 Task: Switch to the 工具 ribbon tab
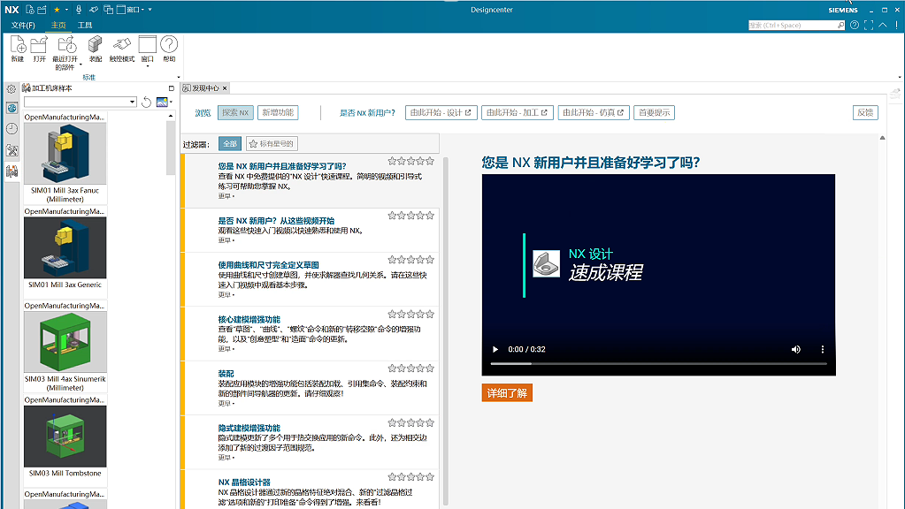tap(85, 26)
